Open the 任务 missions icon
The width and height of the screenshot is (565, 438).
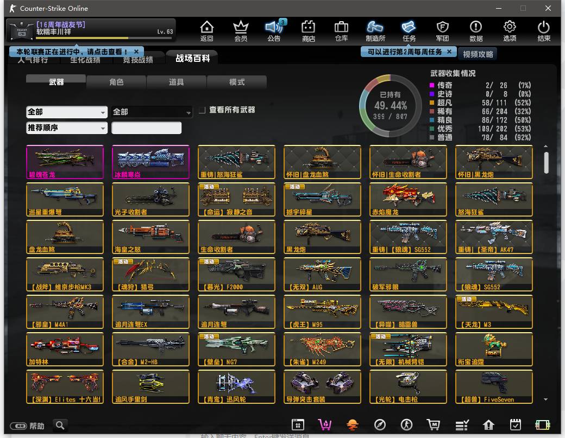409,30
